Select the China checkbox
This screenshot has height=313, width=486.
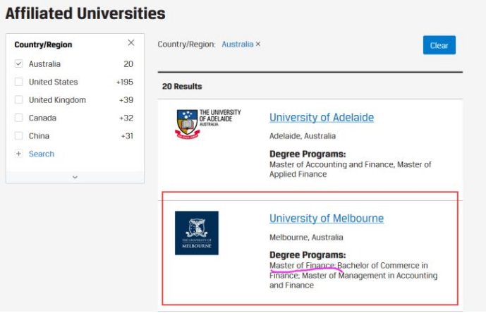[19, 136]
